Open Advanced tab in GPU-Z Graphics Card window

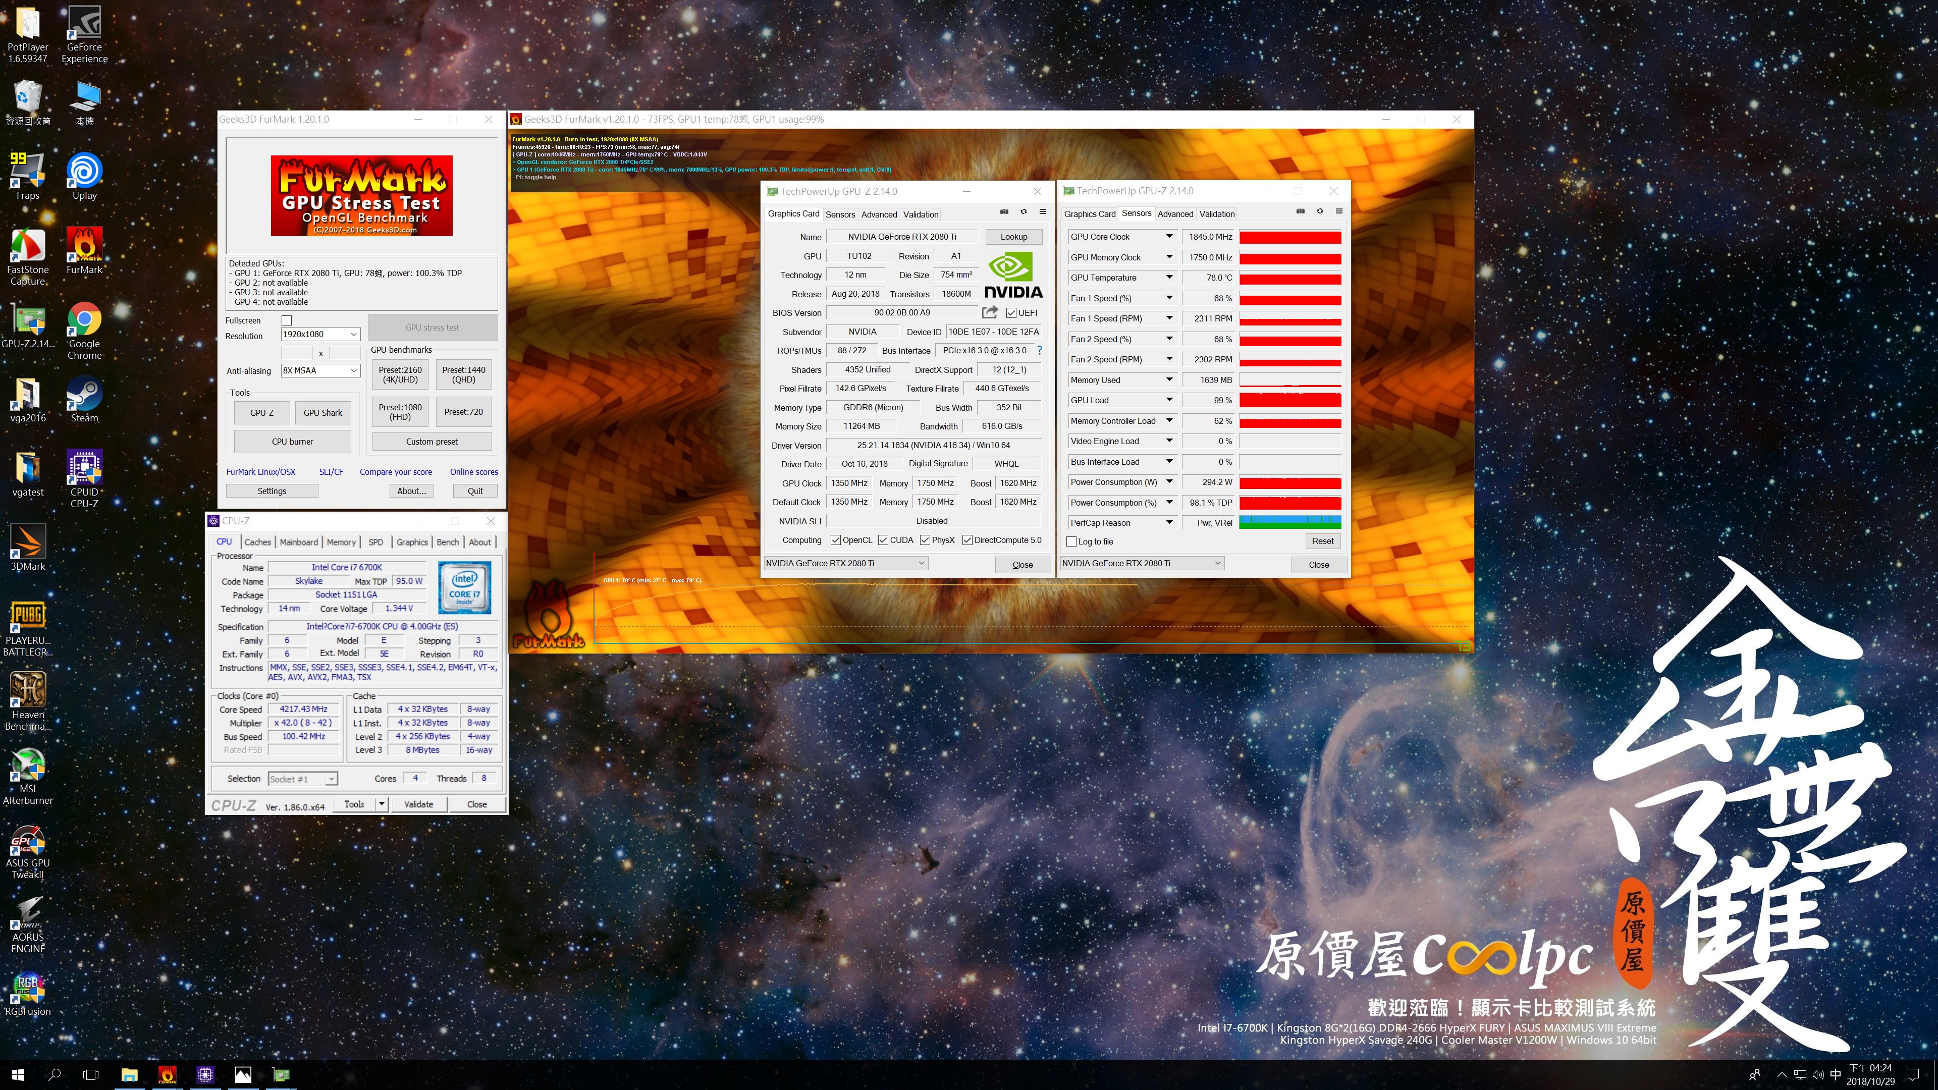pyautogui.click(x=879, y=214)
